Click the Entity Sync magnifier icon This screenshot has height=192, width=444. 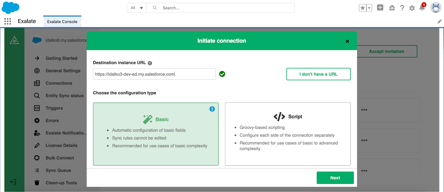pos(37,96)
